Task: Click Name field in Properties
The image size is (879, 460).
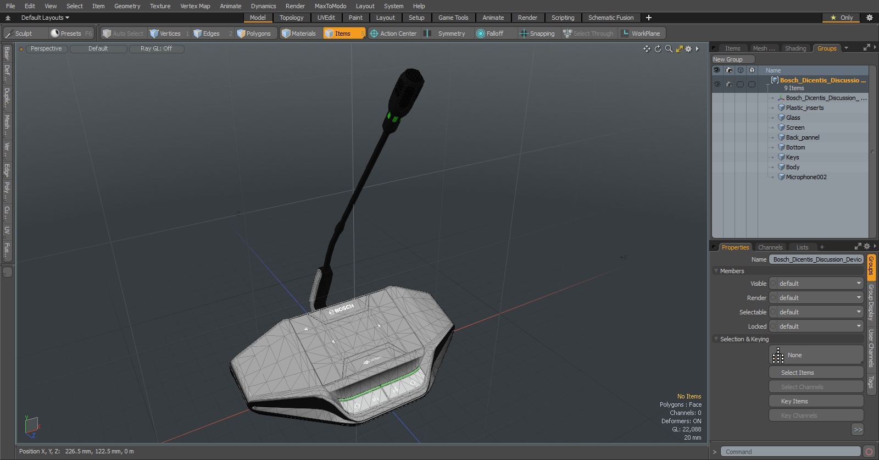Action: [816, 259]
